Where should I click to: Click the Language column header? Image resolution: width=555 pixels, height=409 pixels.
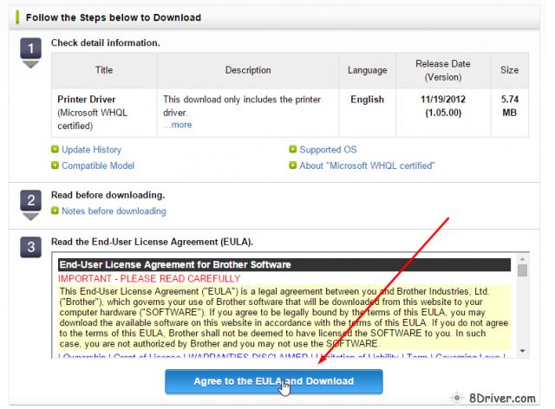tap(367, 70)
